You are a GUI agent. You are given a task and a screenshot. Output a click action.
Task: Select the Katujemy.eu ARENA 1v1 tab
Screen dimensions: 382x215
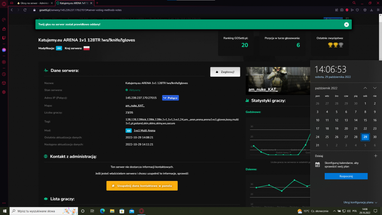click(x=74, y=3)
